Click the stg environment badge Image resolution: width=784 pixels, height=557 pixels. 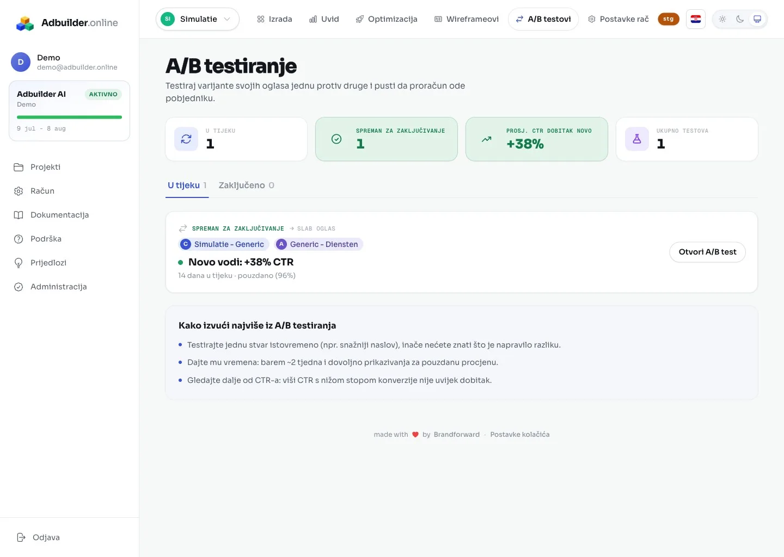[669, 19]
